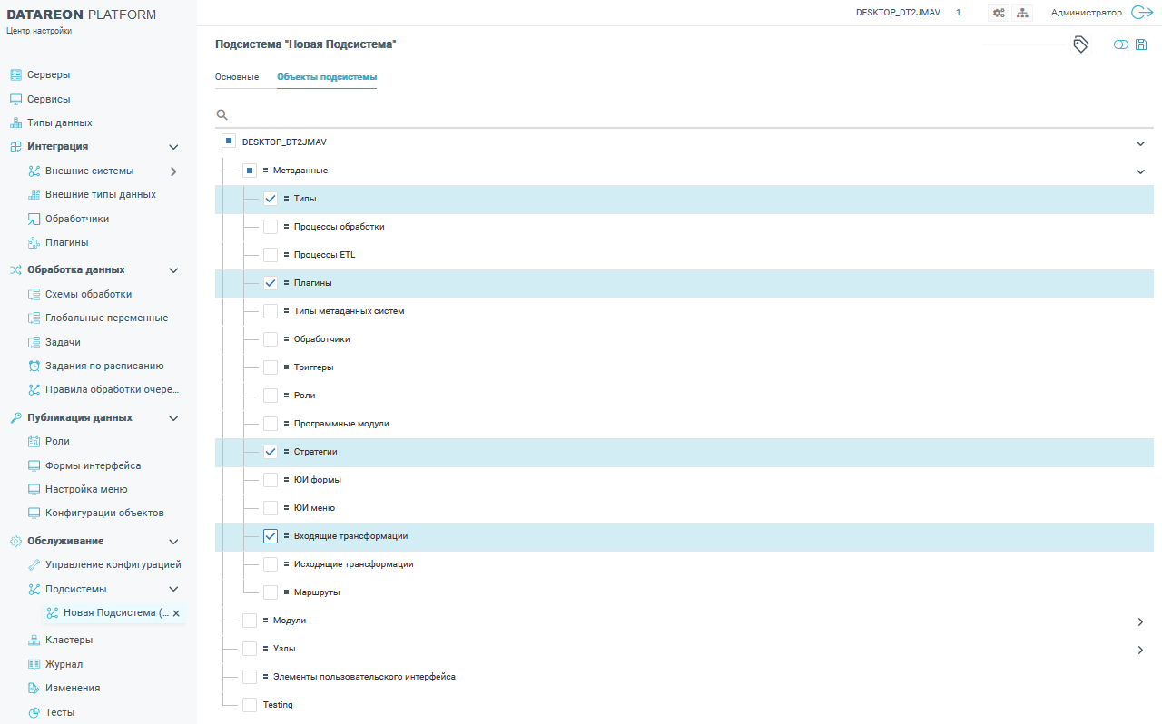Open Серверы in the sidebar
This screenshot has width=1162, height=724.
[x=48, y=74]
